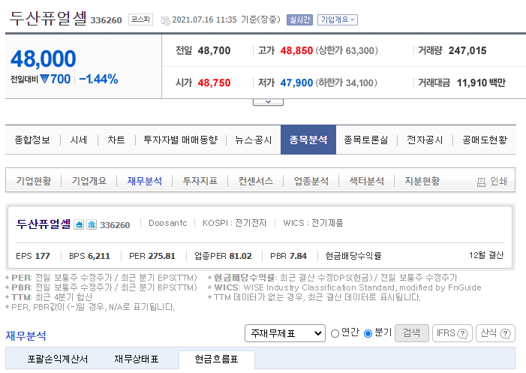Select the 재무분석 sub-tab
The height and width of the screenshot is (373, 526).
pyautogui.click(x=145, y=181)
